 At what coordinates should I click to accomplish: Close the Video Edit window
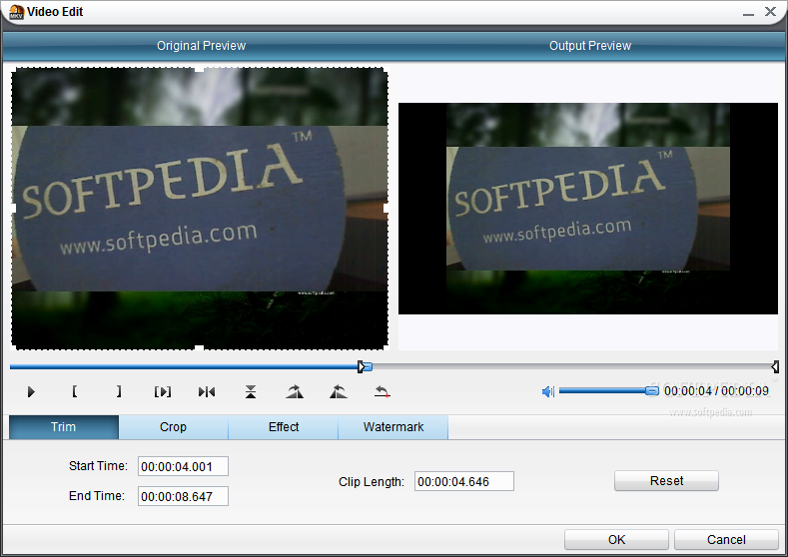coord(770,12)
